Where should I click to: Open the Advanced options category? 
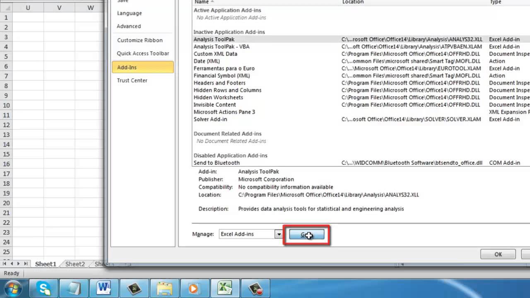tap(129, 26)
